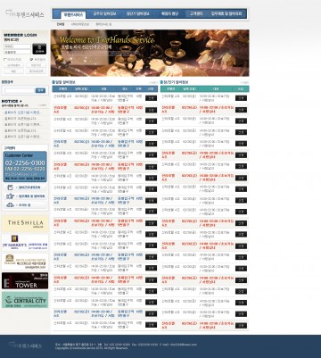The width and height of the screenshot is (321, 358).
Task: Select the white active first navigation tab
Action: point(73,14)
